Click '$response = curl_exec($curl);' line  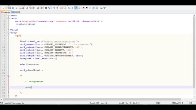38,59
